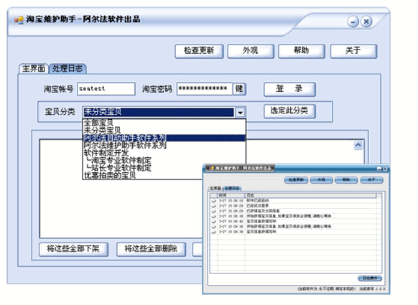Viewport: 418px width, 305px height.
Task: Click the 帮助 help button in the large window
Action: point(301,51)
